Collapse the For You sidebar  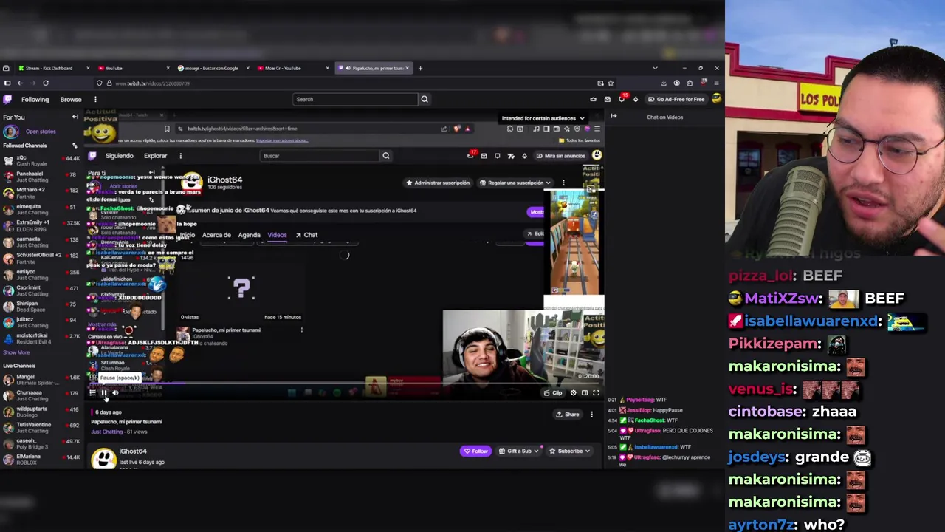tap(75, 117)
